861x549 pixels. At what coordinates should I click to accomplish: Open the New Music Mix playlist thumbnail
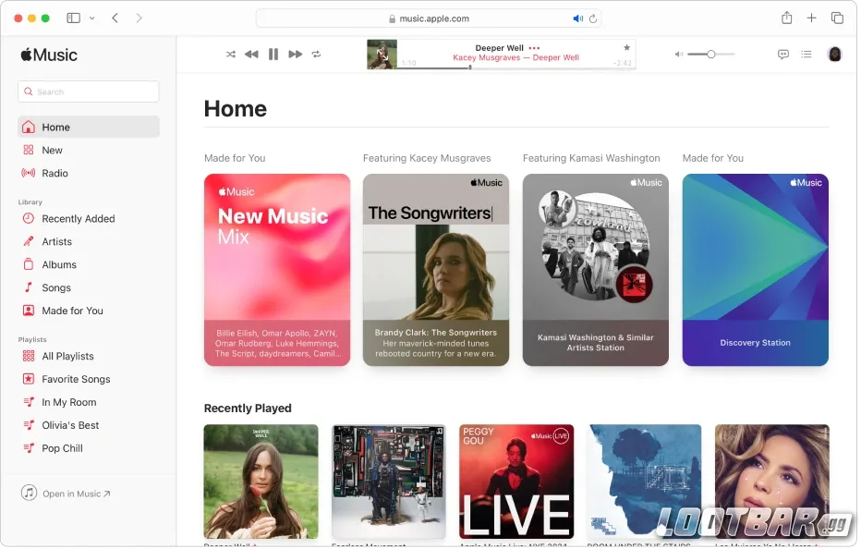point(276,269)
